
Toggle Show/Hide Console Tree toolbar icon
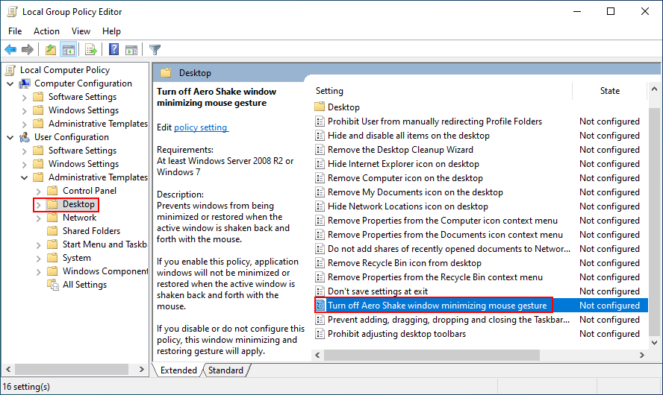69,50
